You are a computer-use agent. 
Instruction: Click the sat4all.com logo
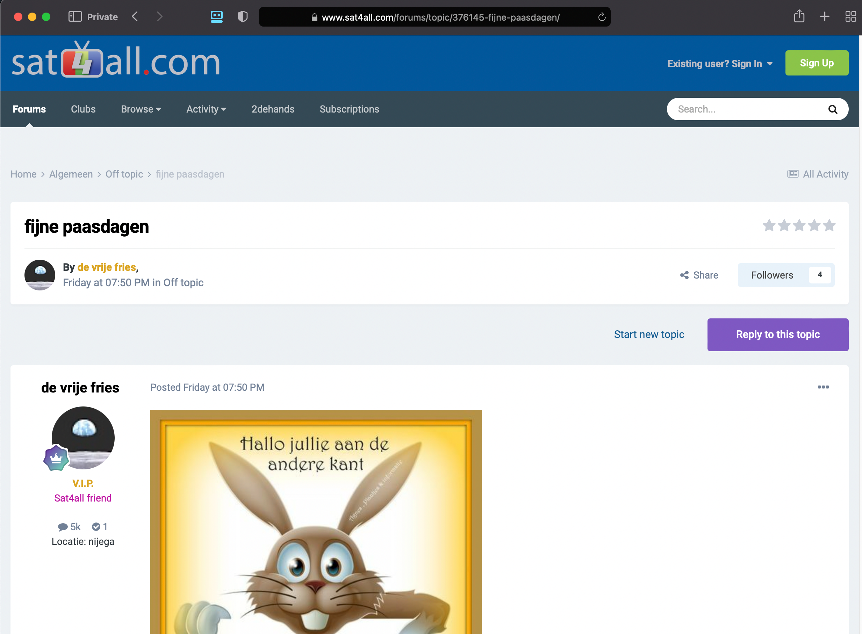click(116, 60)
